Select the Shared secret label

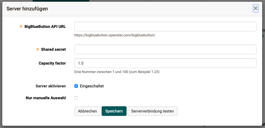click(x=53, y=49)
